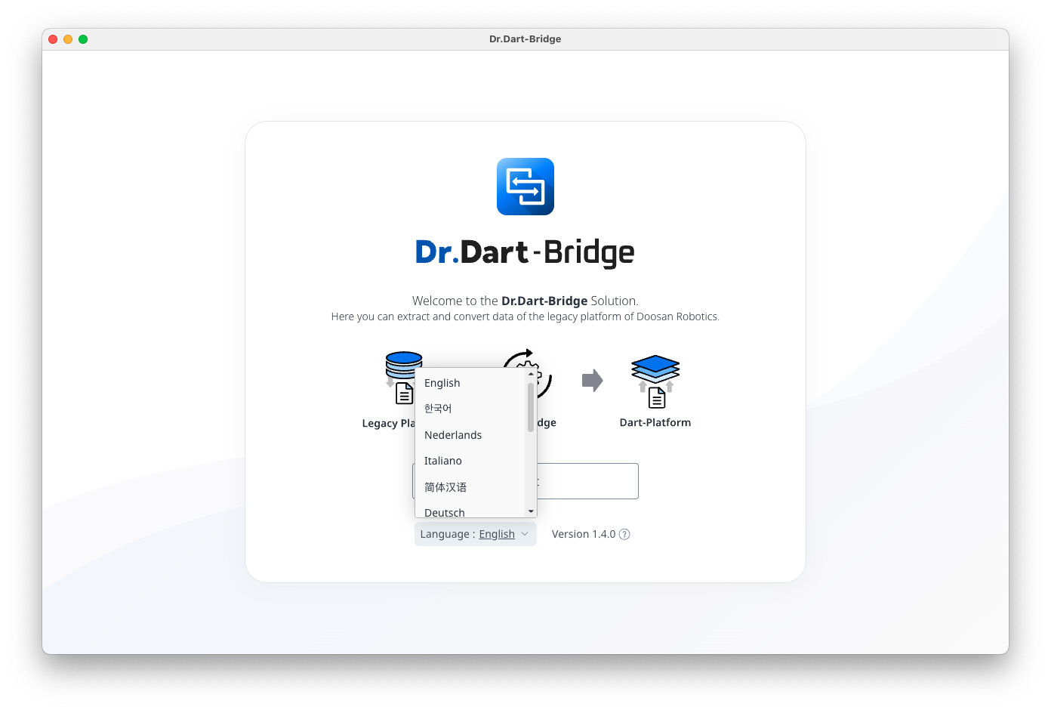The height and width of the screenshot is (710, 1051).
Task: Close the Dr.Dart-Bridge window
Action: [x=53, y=39]
